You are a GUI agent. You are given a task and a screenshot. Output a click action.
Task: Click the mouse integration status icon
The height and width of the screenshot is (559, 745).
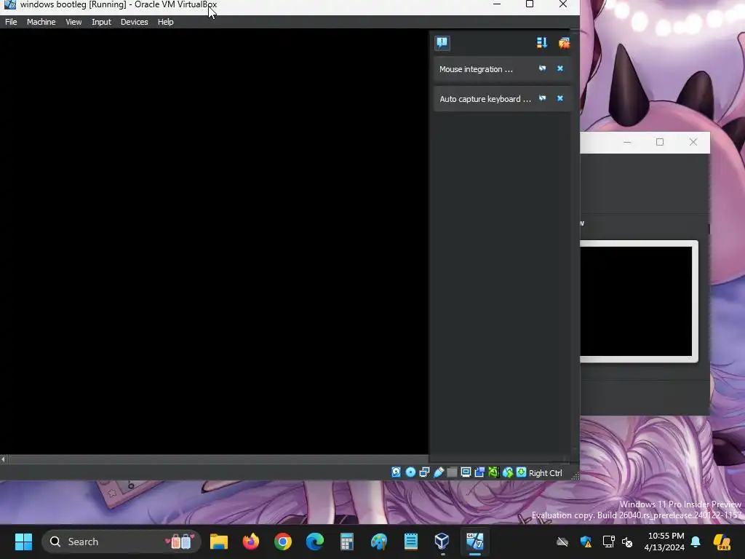pos(507,472)
